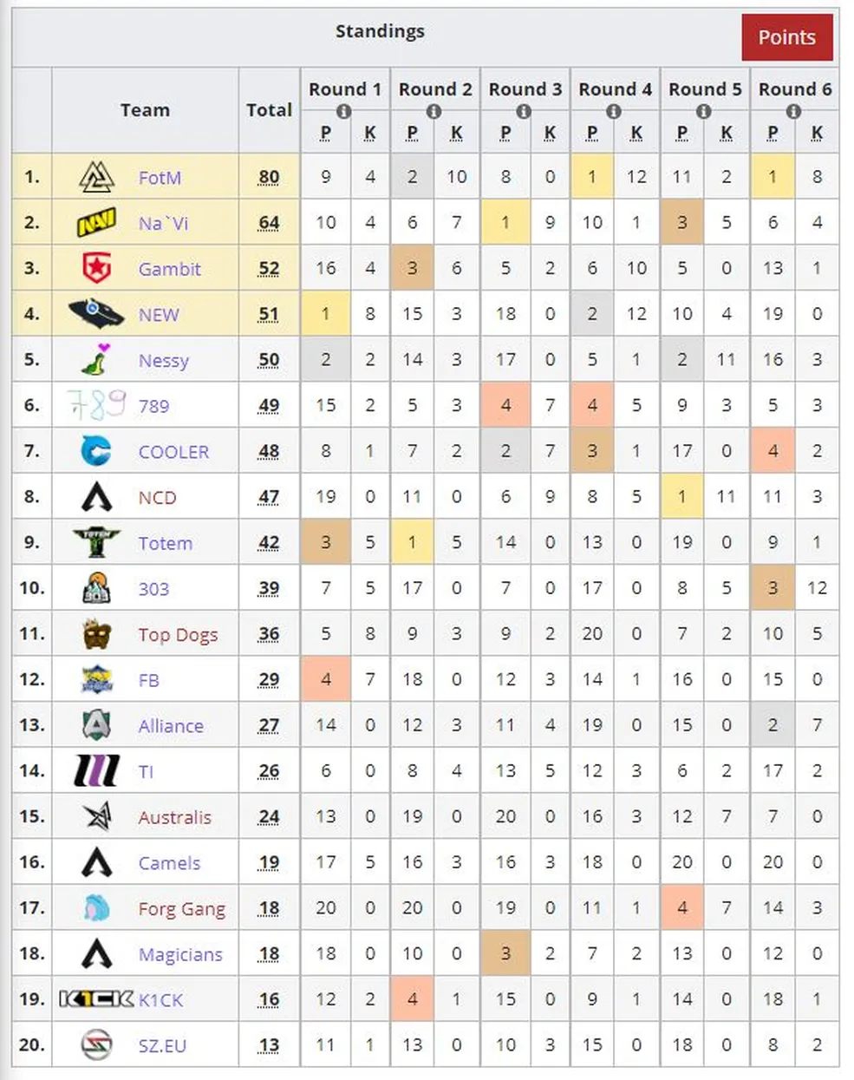Click the Gambit red logo icon

96,269
